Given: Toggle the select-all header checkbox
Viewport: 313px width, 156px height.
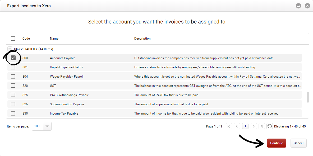Looking at the screenshot, I should pos(13,39).
